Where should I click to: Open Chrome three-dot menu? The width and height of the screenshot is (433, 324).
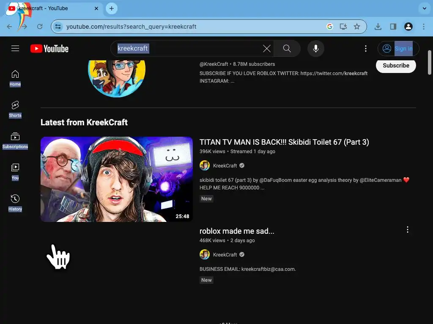tap(424, 27)
